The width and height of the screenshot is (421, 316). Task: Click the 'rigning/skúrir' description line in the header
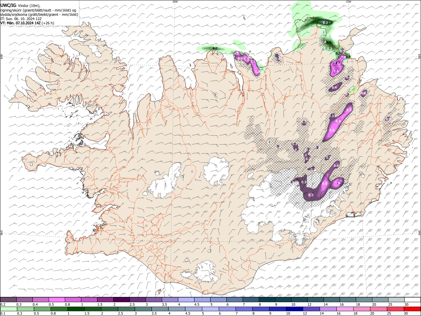tap(38, 10)
